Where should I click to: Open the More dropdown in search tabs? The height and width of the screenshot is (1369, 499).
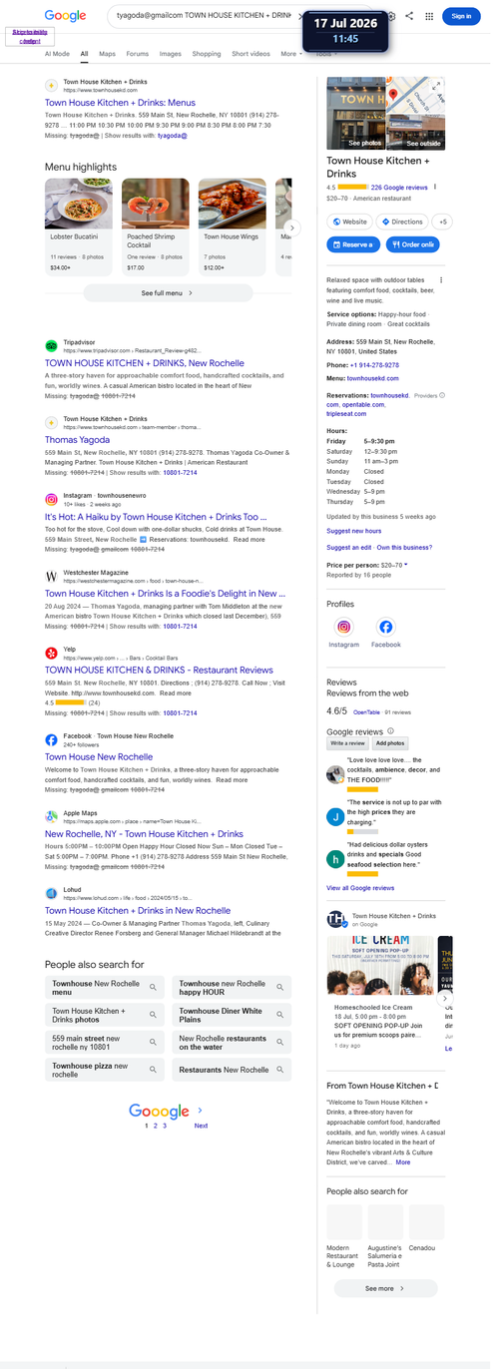point(290,54)
